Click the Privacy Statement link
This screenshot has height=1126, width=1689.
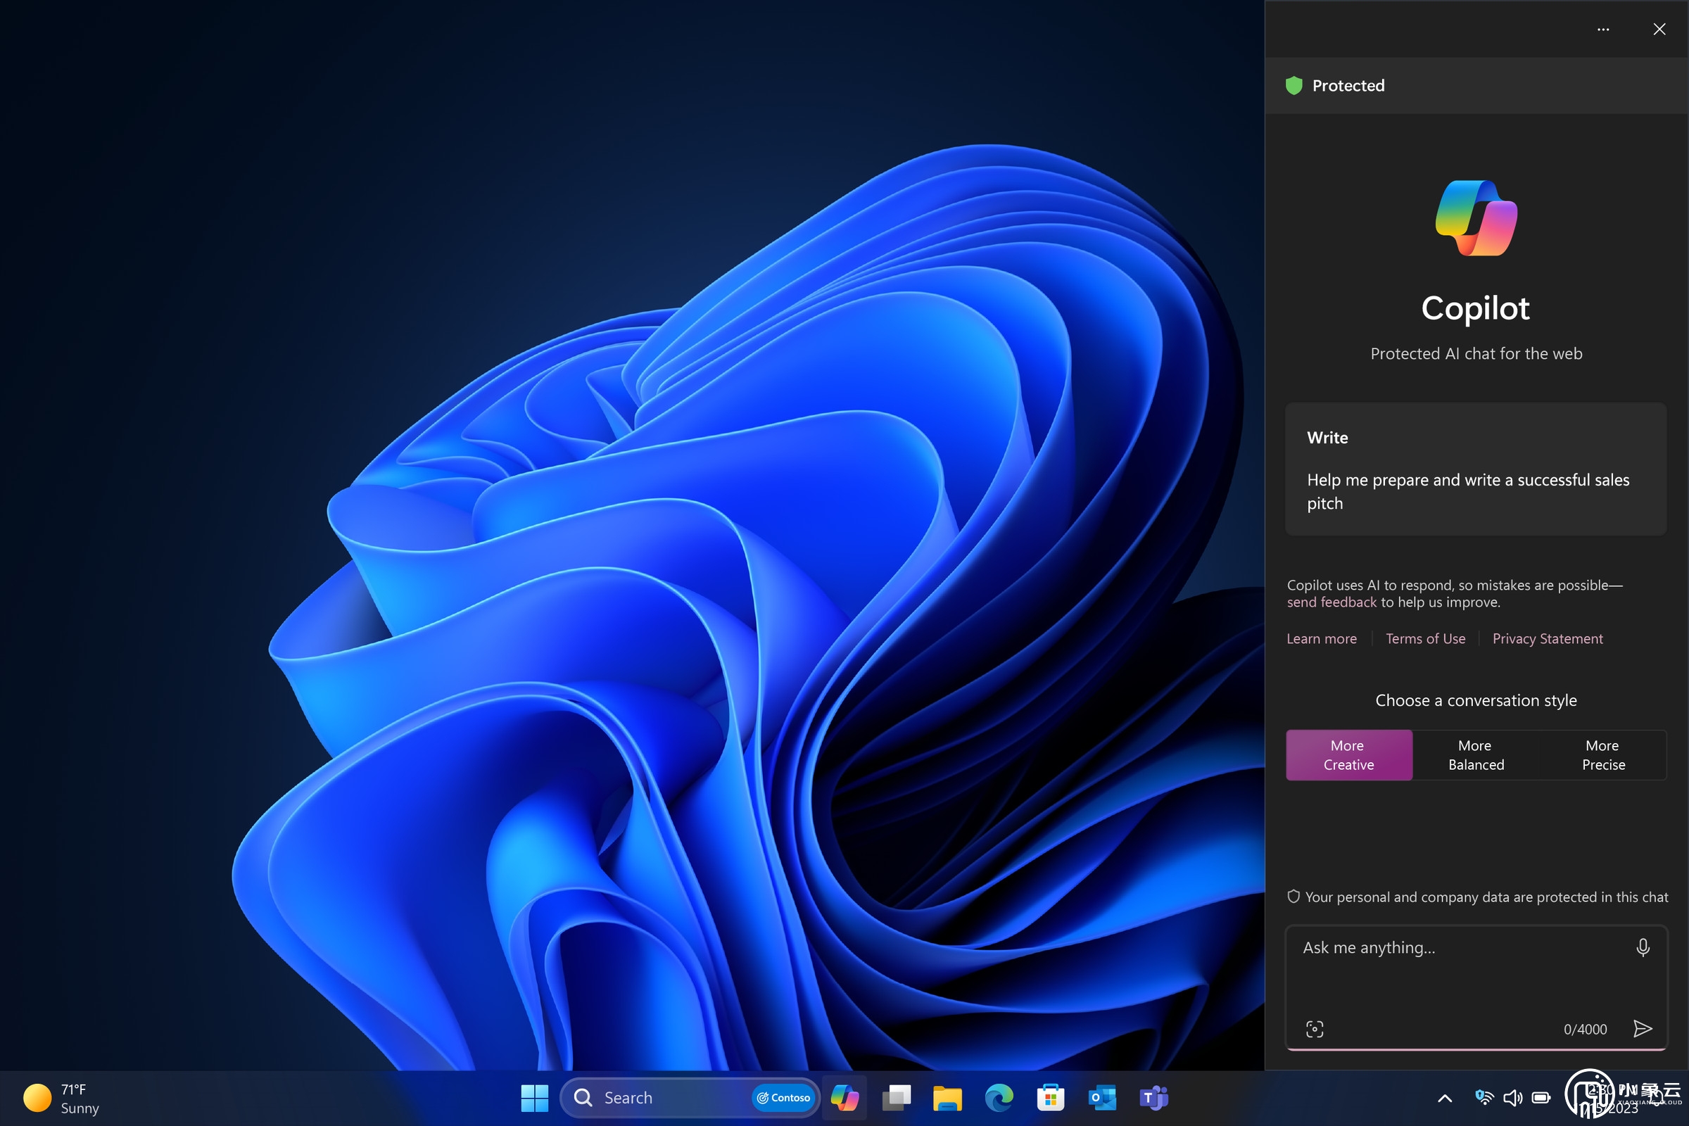pyautogui.click(x=1547, y=638)
